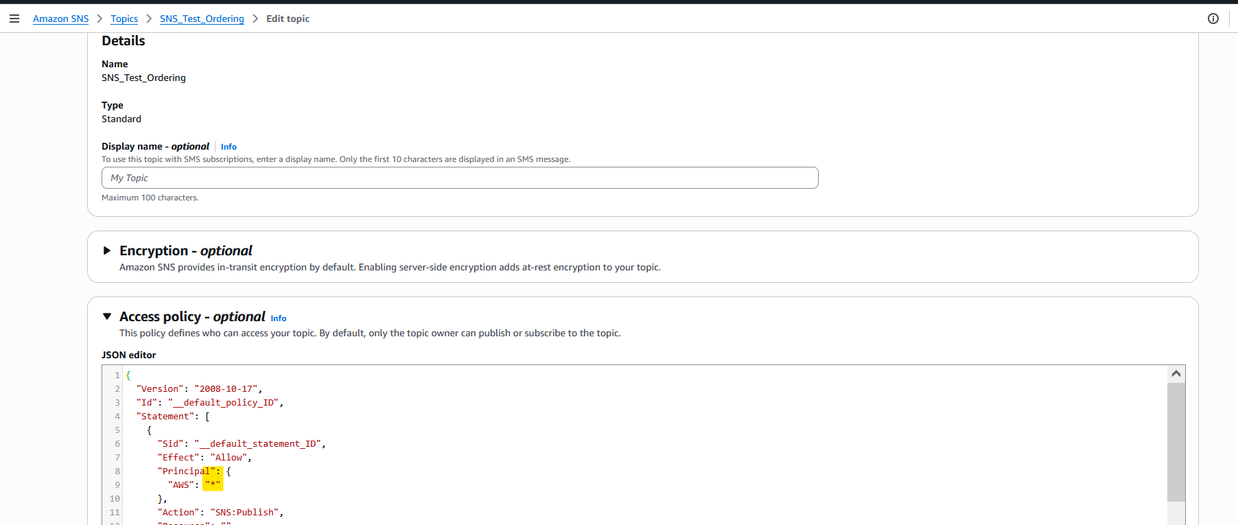Open the info panel circle icon

click(1213, 19)
